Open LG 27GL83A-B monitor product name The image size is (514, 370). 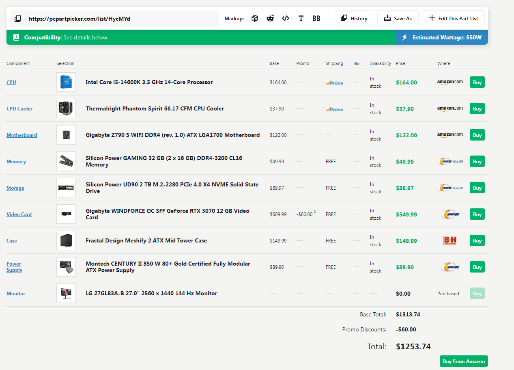pyautogui.click(x=151, y=293)
